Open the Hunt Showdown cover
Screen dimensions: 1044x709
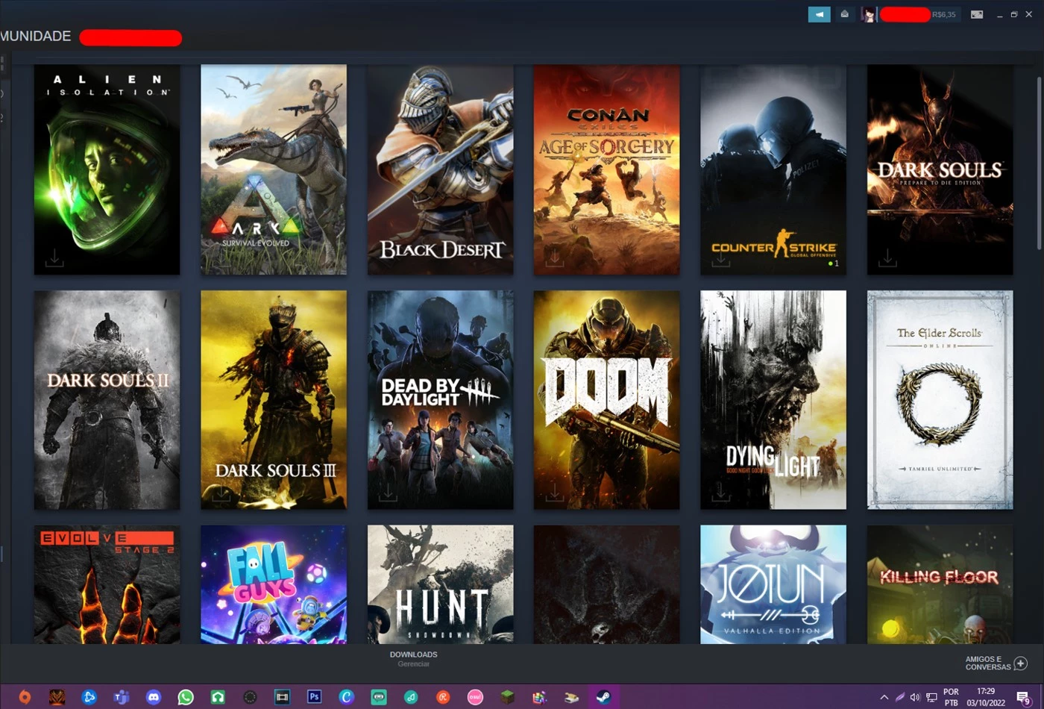pos(440,584)
